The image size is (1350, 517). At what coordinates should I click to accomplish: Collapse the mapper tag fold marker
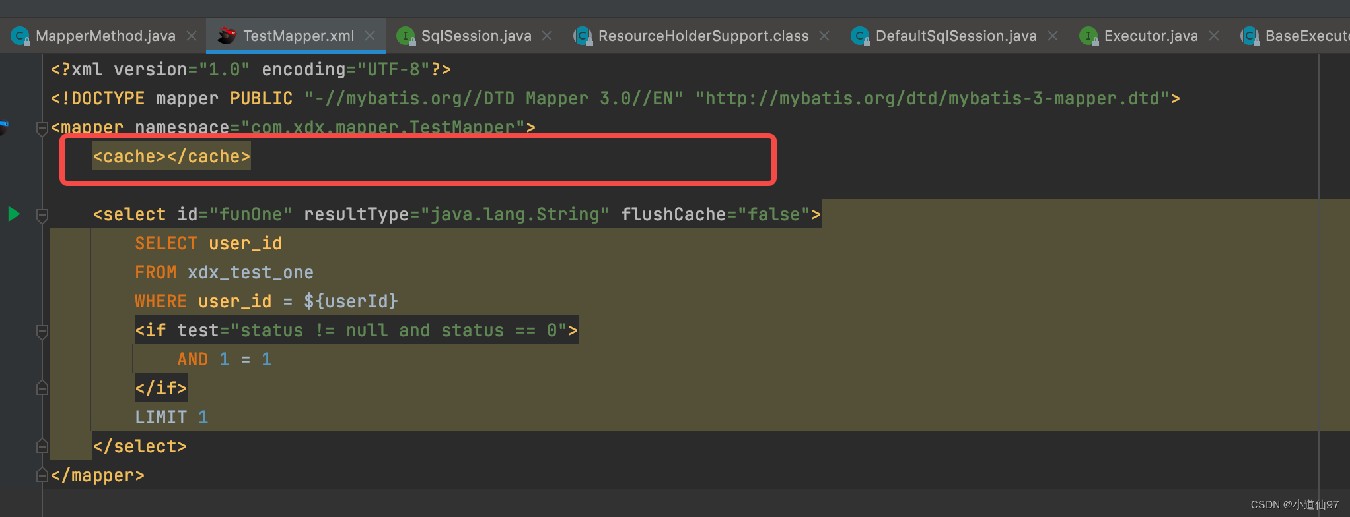[x=42, y=128]
